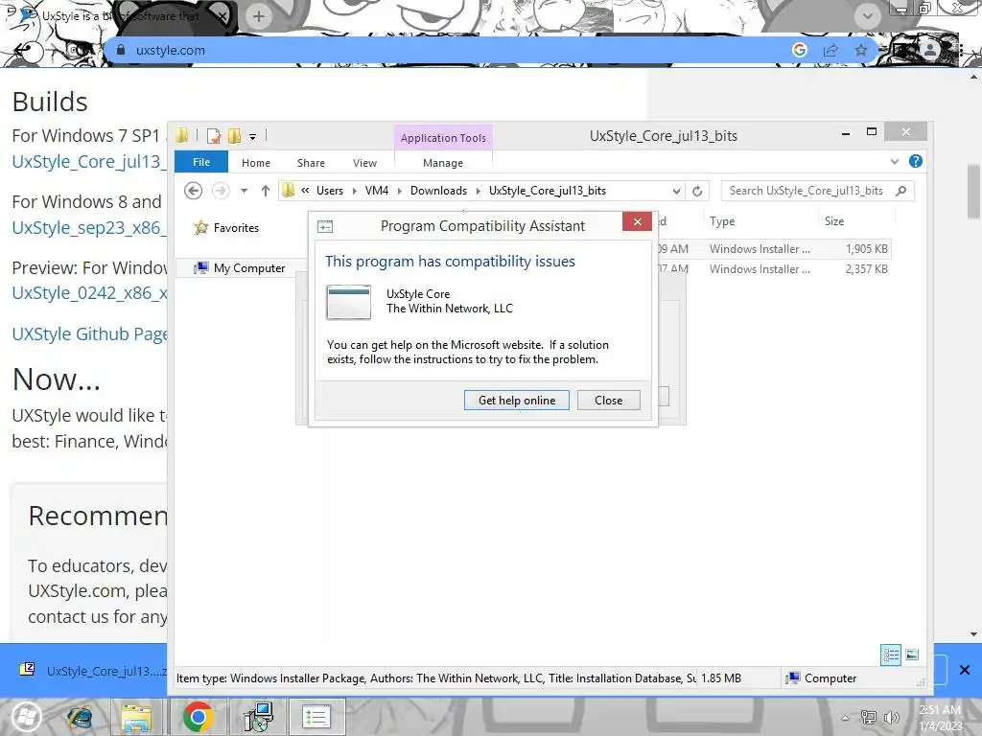
Task: Bookmark this page with star icon
Action: click(x=861, y=51)
